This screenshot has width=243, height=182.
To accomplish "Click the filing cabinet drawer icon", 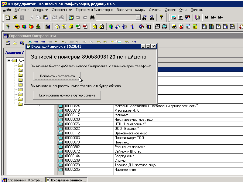I will (x=157, y=27).
